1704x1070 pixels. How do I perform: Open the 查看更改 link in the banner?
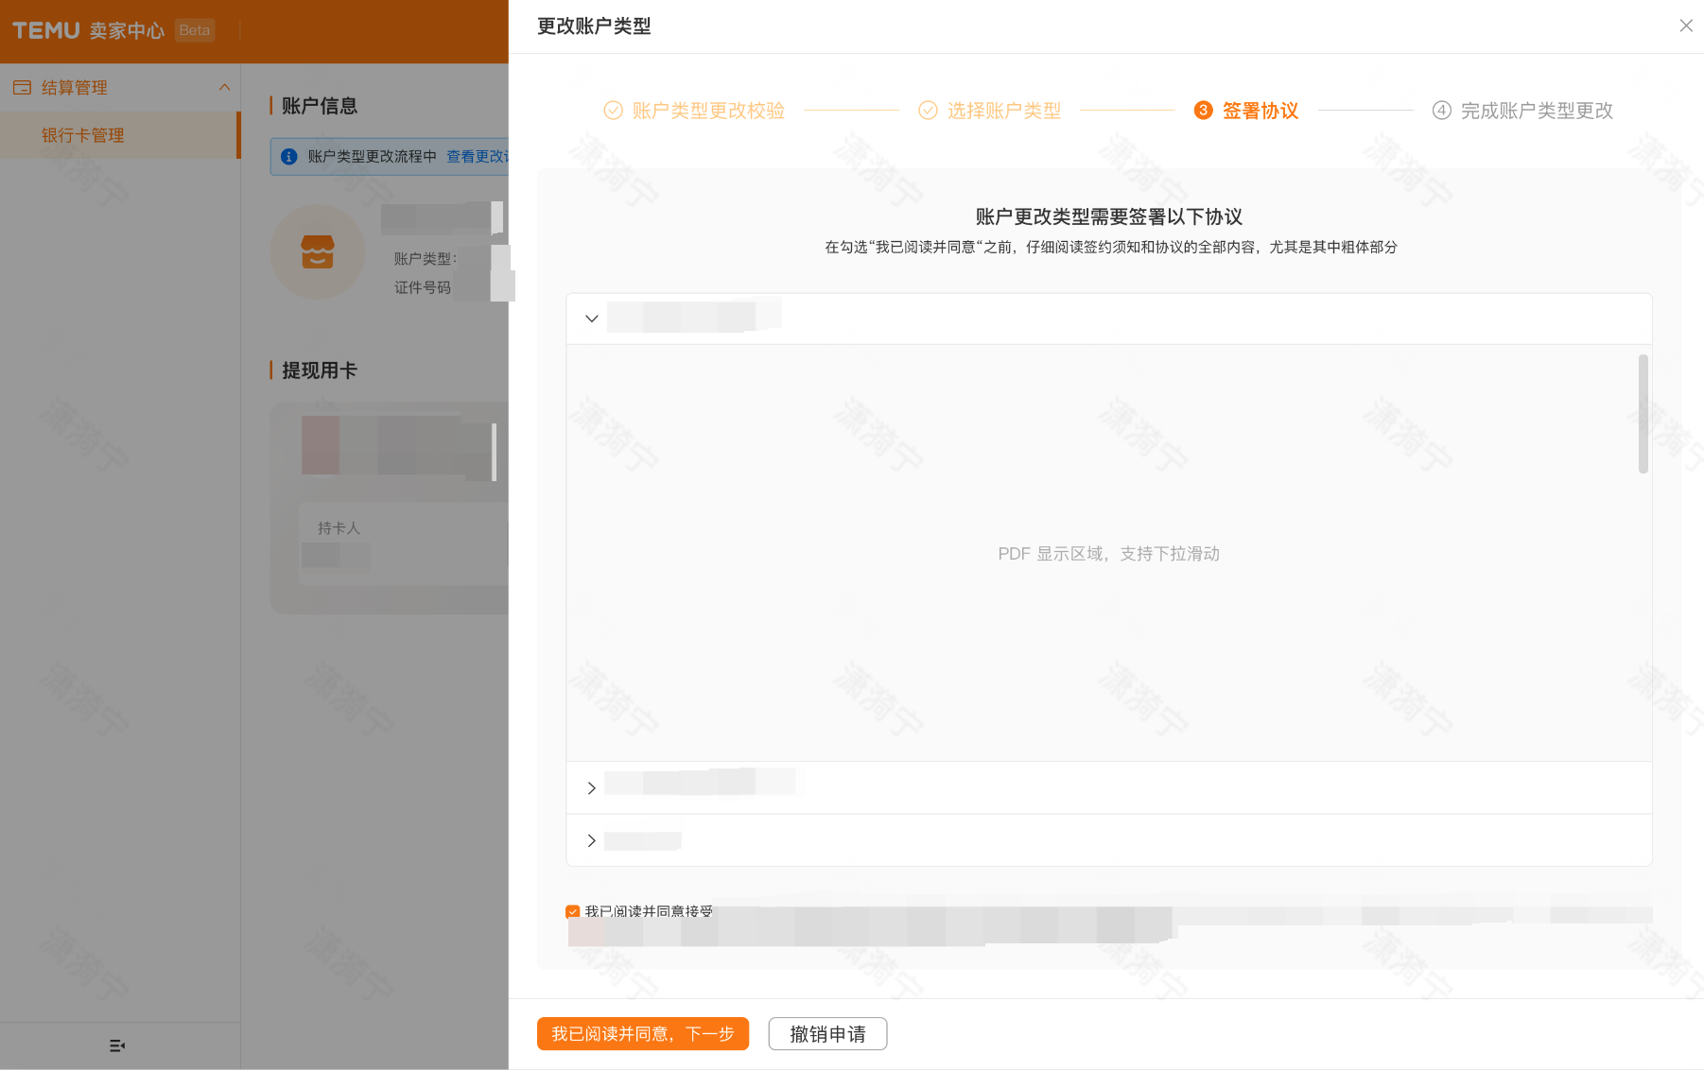[x=476, y=157]
